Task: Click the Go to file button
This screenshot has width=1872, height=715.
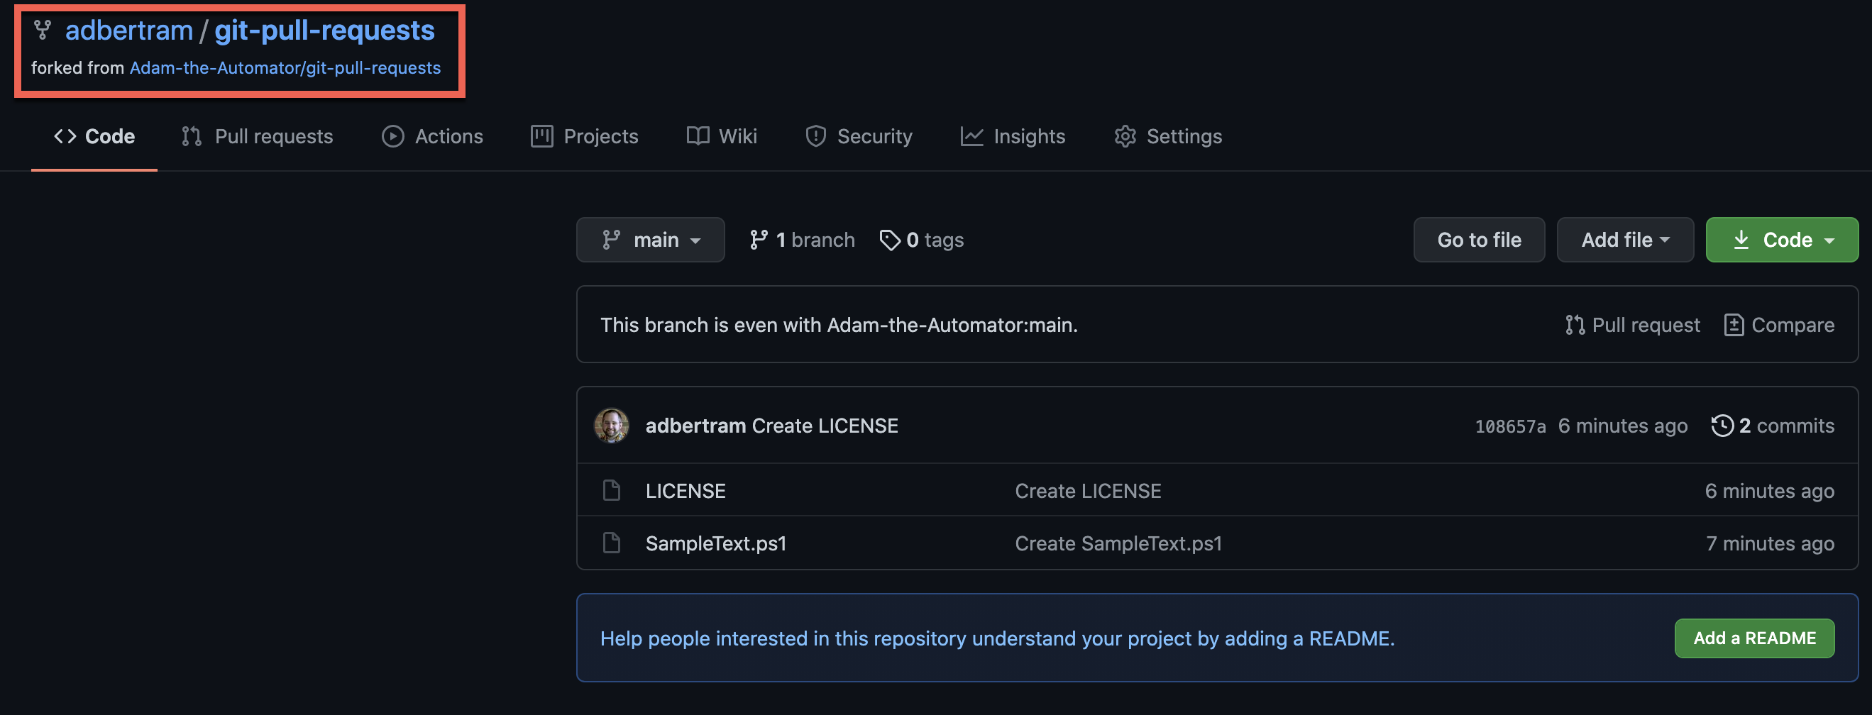Action: tap(1479, 240)
